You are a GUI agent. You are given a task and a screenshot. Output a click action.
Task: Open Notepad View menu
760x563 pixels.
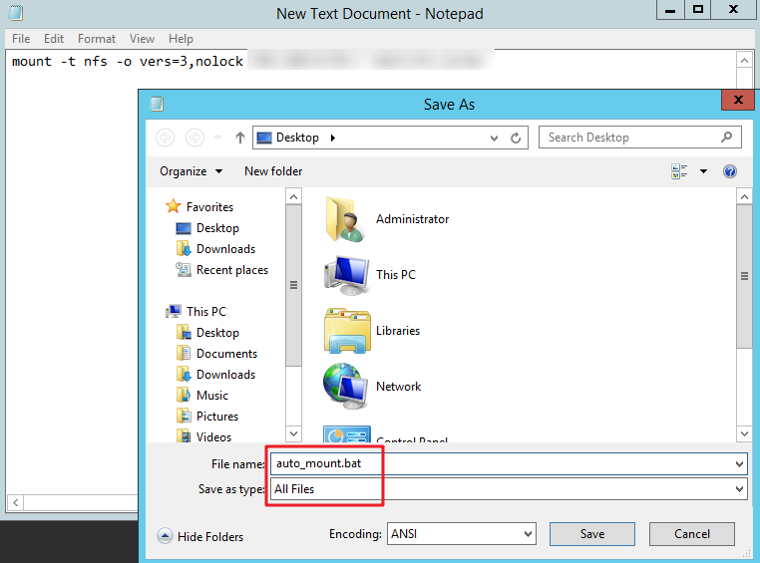click(142, 39)
